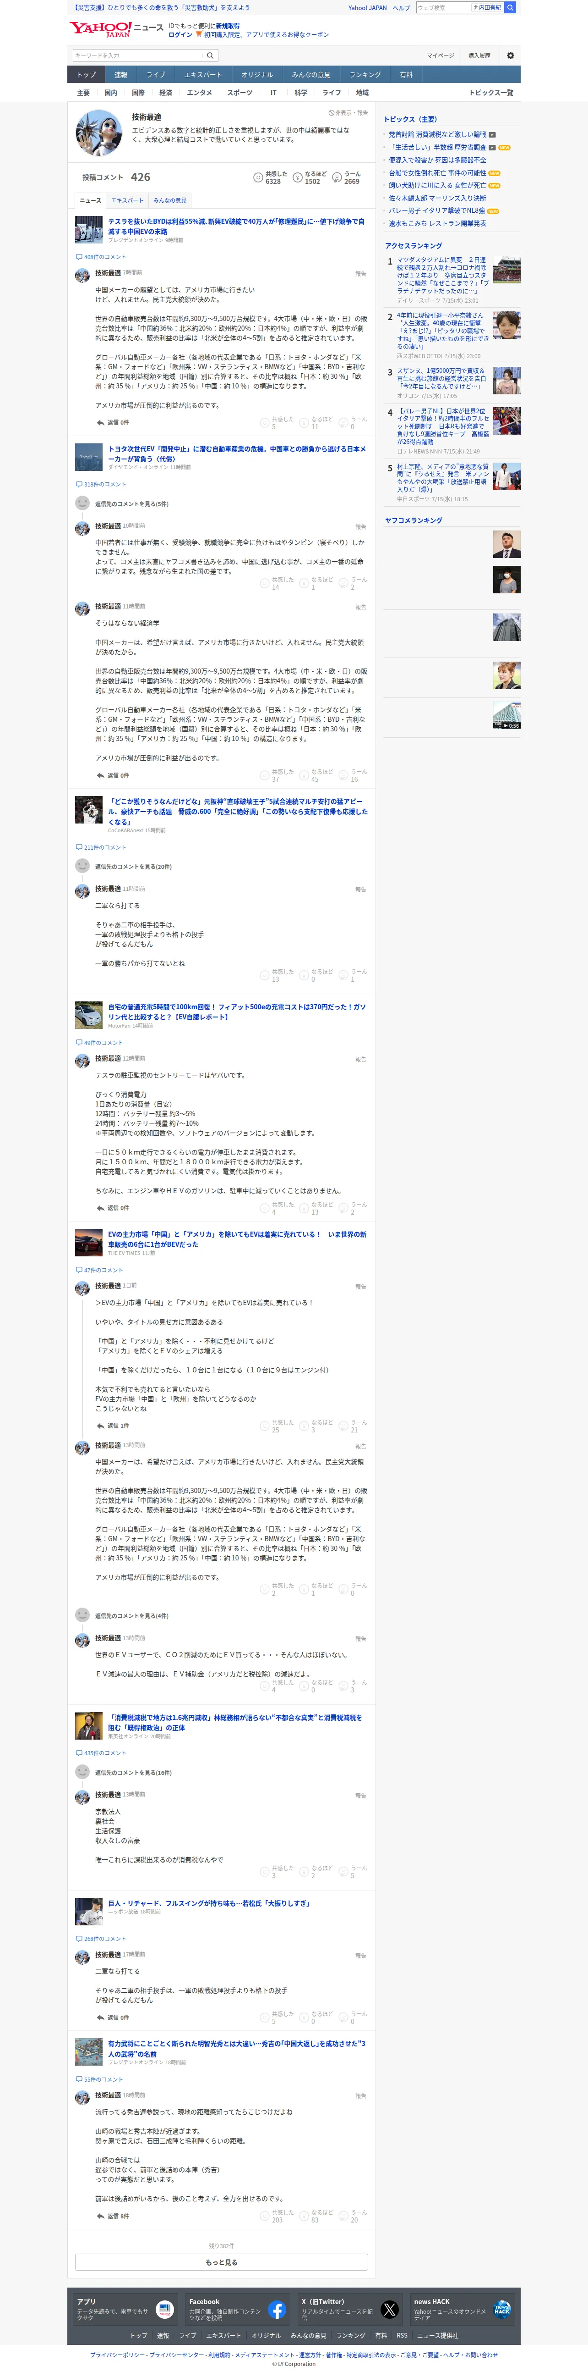Click the reply arrow beside 返信 8件
Image resolution: width=588 pixels, height=2377 pixels.
100,2216
